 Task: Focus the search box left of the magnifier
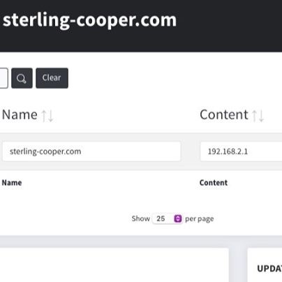[4, 78]
